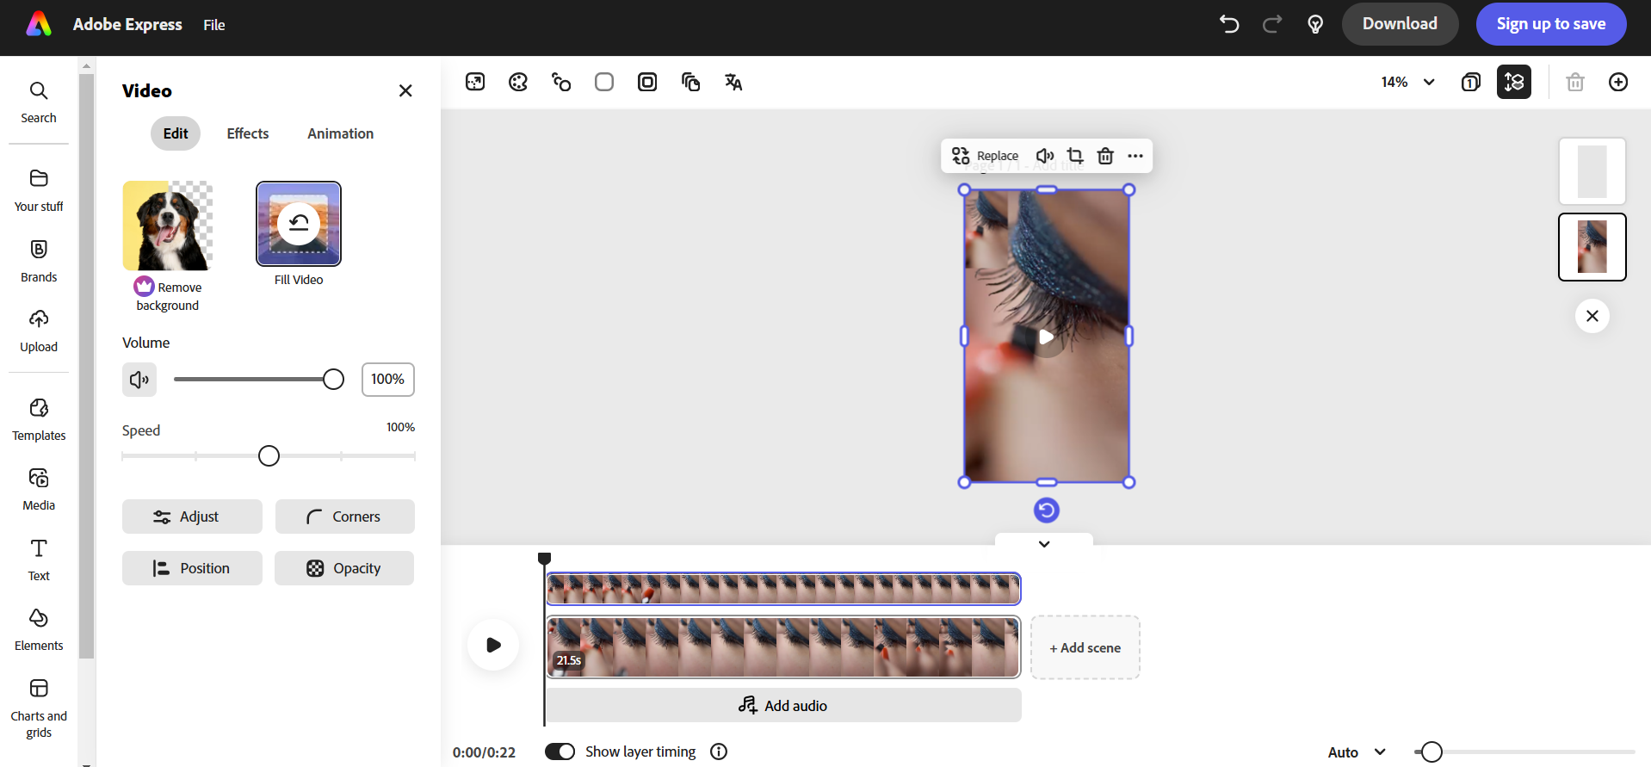Open the translate icon in toolbar
Viewport: 1651px width, 767px height.
point(733,82)
